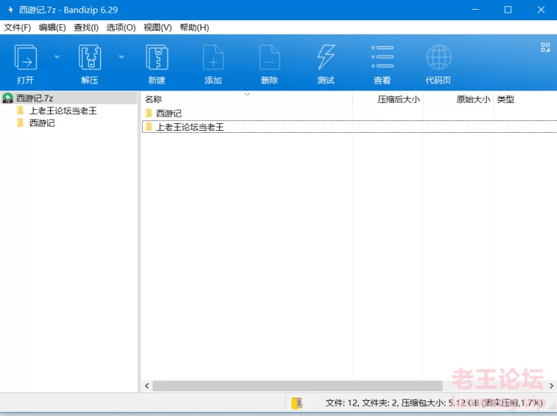Click horizontal scrollbar right arrow
557x416 pixels.
click(551, 385)
